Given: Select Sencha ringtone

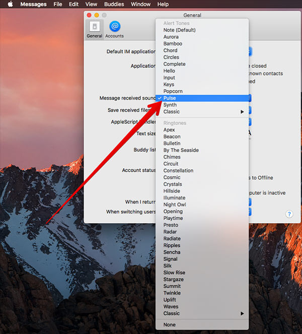Looking at the screenshot, I should [202, 252].
